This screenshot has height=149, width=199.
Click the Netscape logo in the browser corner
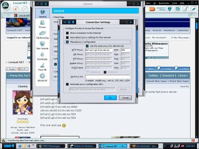(x=5, y=6)
